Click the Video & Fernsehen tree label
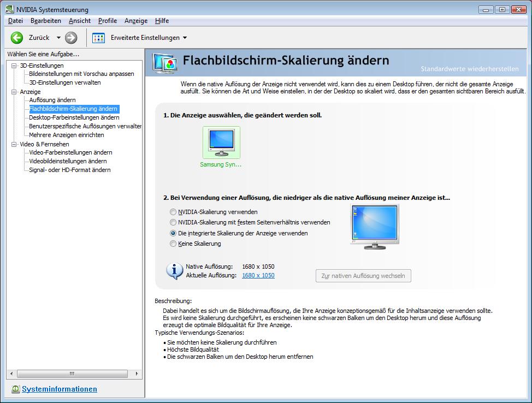 (44, 144)
